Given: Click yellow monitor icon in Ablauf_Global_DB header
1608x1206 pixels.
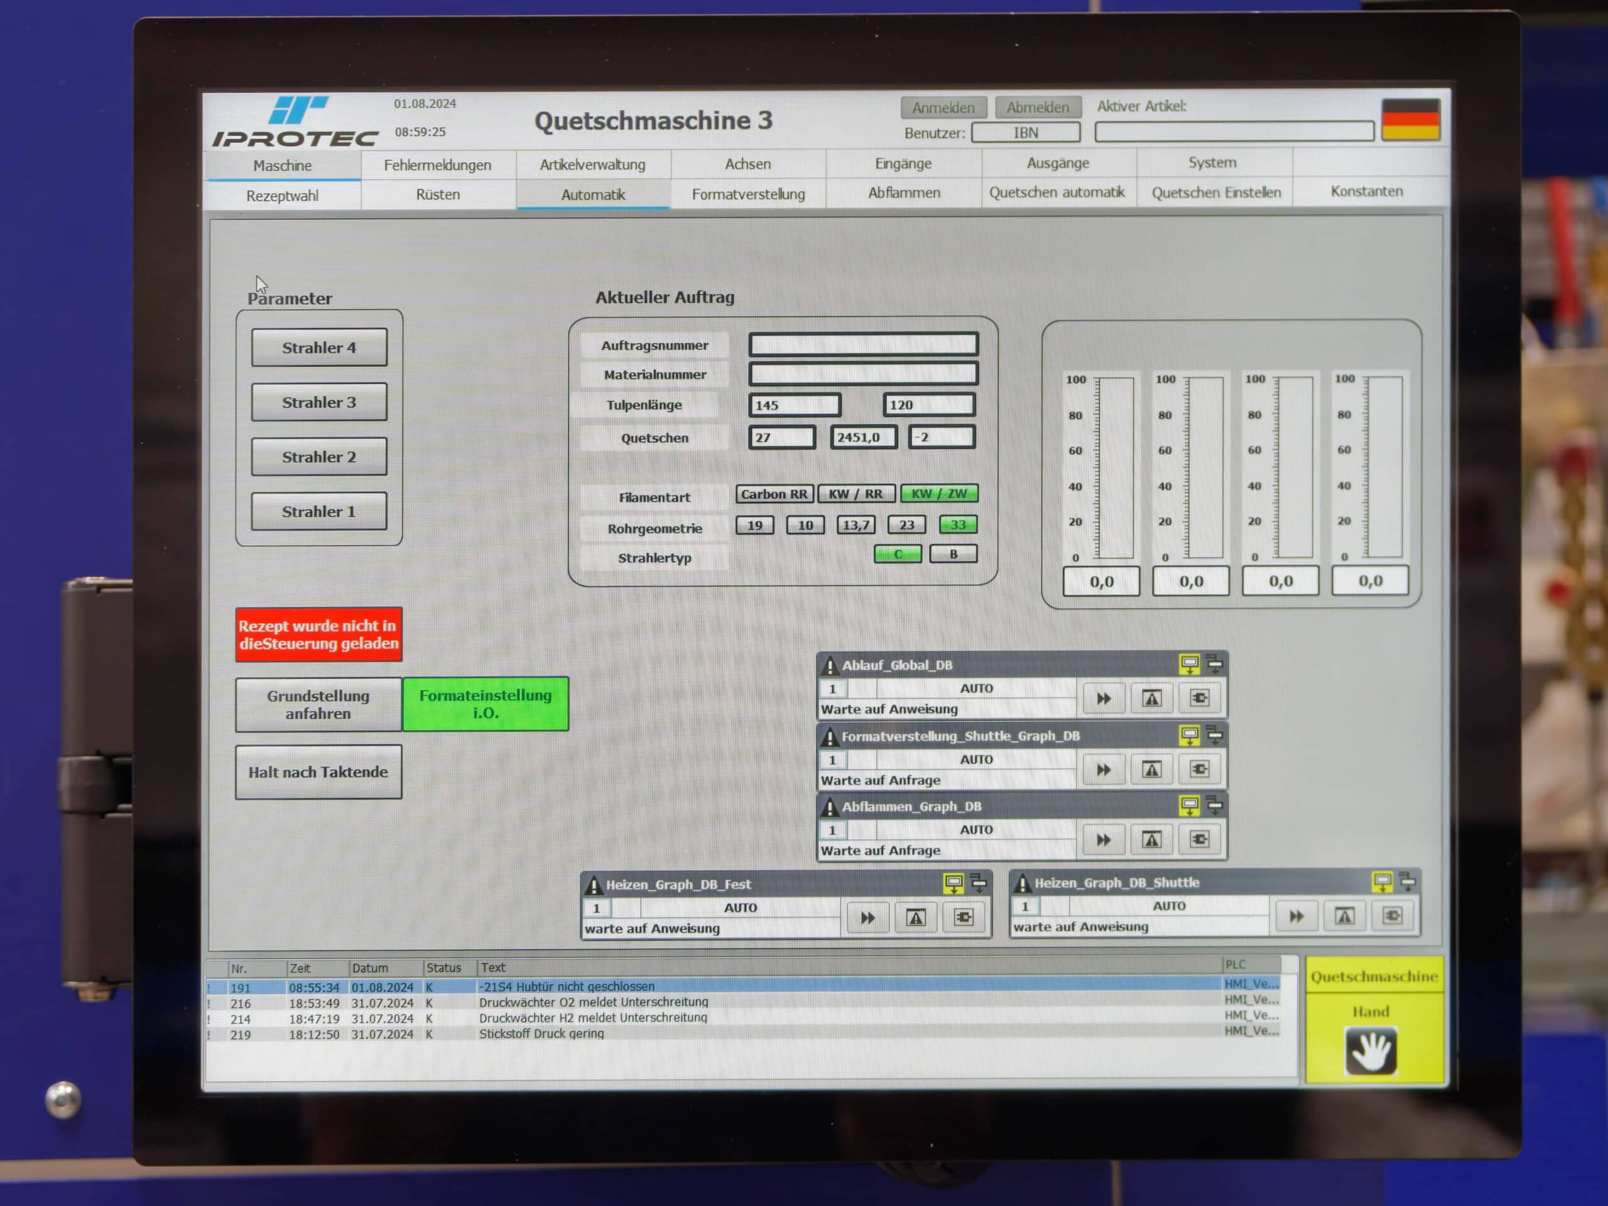Looking at the screenshot, I should (1189, 664).
